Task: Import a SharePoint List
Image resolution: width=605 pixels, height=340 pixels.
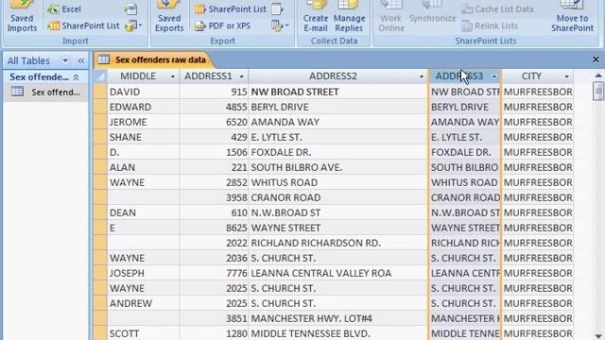Action: click(x=83, y=25)
